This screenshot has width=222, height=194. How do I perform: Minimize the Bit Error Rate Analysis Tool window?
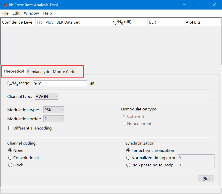coord(185,5)
